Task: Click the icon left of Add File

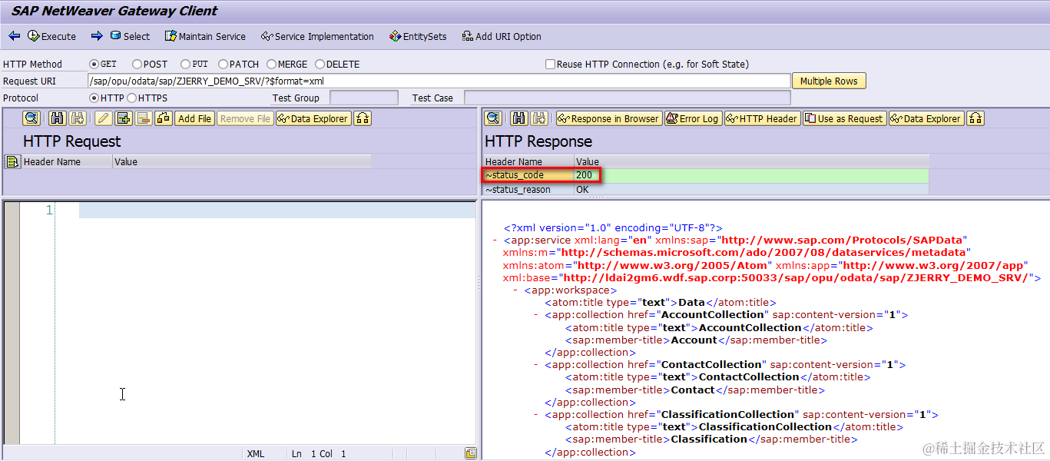Action: (164, 118)
